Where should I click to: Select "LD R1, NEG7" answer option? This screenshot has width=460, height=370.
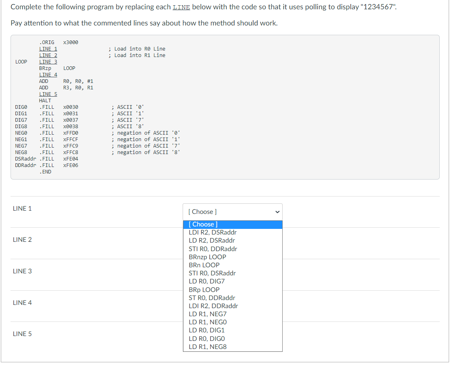[207, 314]
